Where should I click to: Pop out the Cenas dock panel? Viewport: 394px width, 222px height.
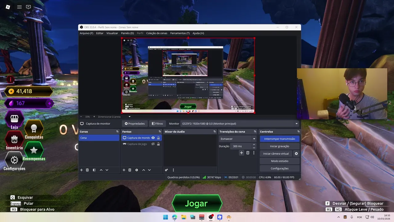point(117,132)
